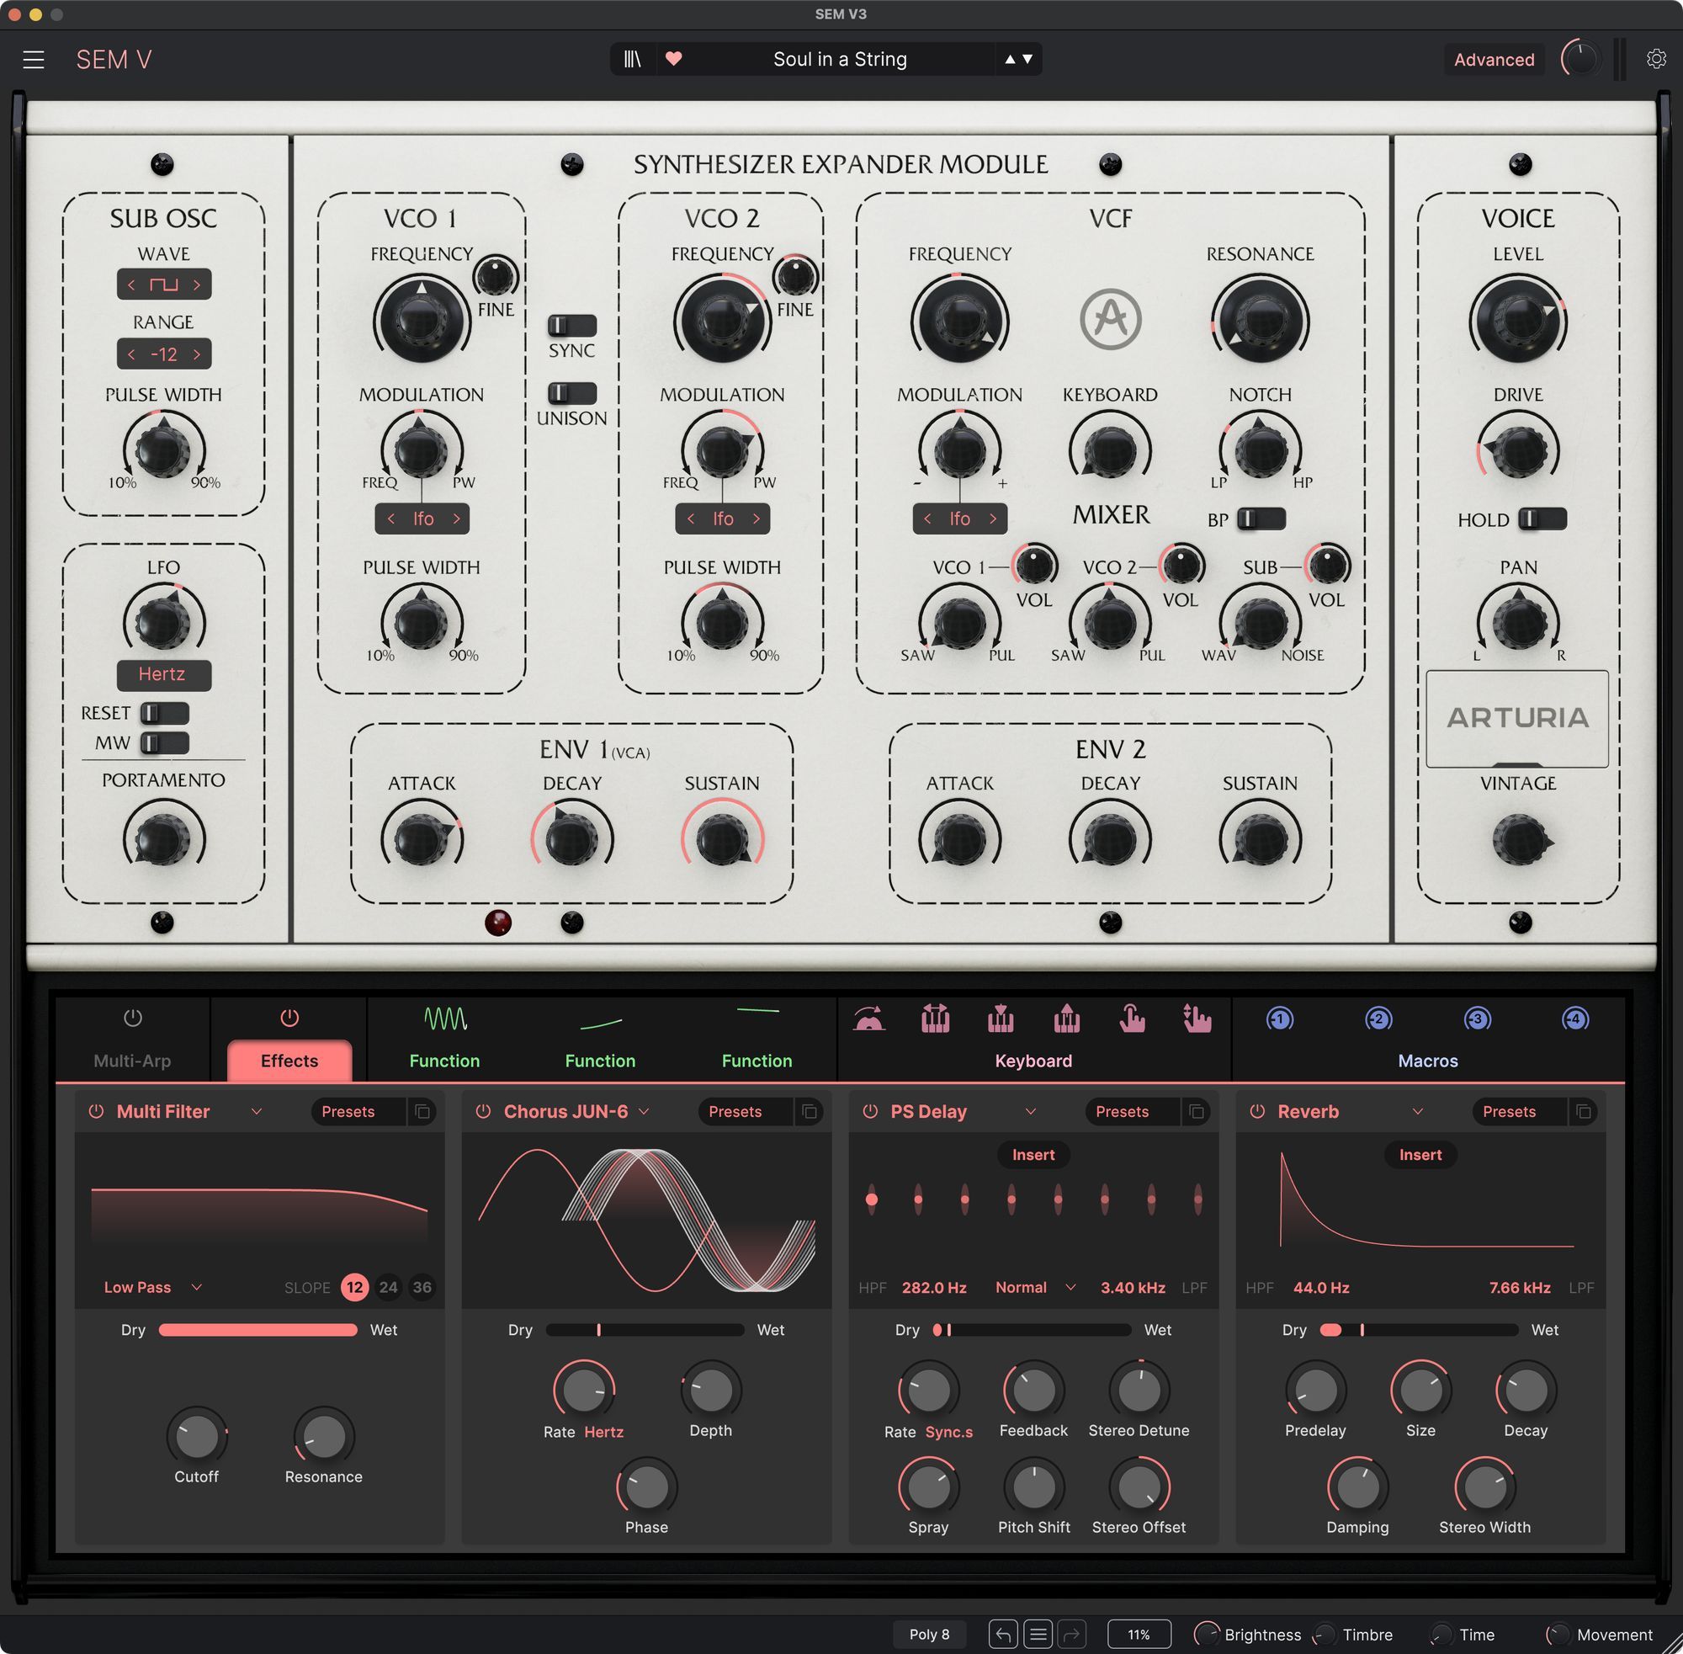The image size is (1683, 1654).
Task: Switch to the Multi-Arp tab
Action: point(132,1060)
